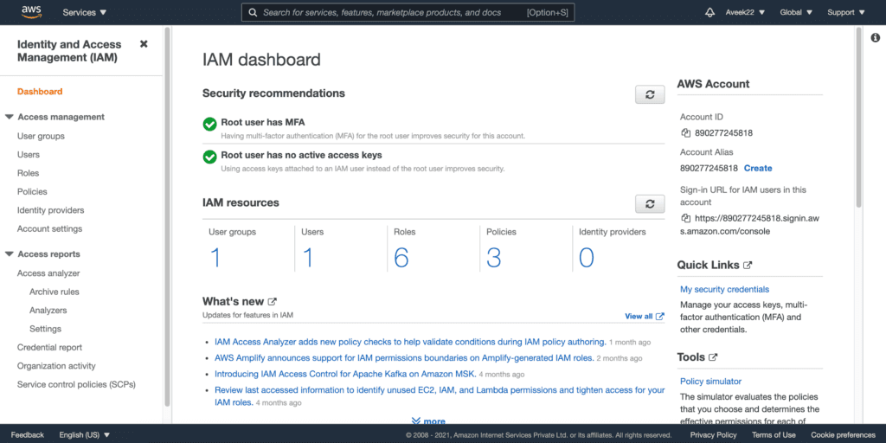Open Cookie preferences in the footer

843,434
